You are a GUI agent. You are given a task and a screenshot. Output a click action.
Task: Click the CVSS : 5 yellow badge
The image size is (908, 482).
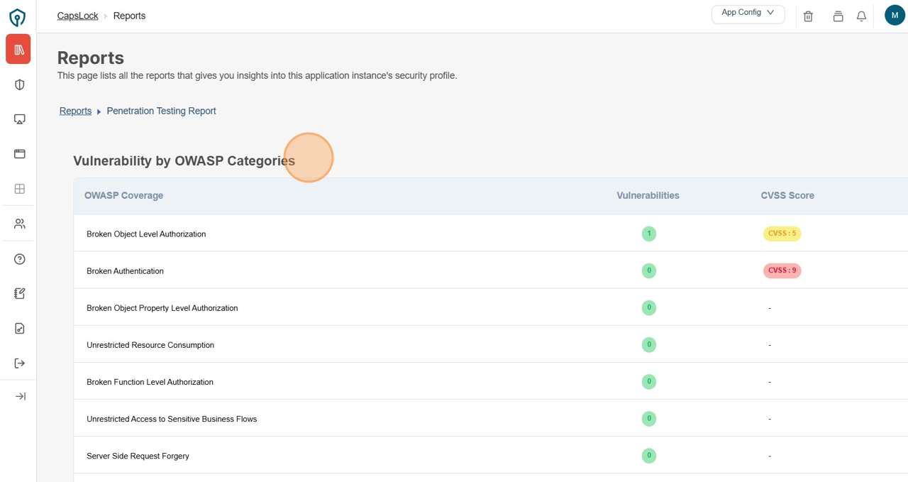click(x=782, y=234)
